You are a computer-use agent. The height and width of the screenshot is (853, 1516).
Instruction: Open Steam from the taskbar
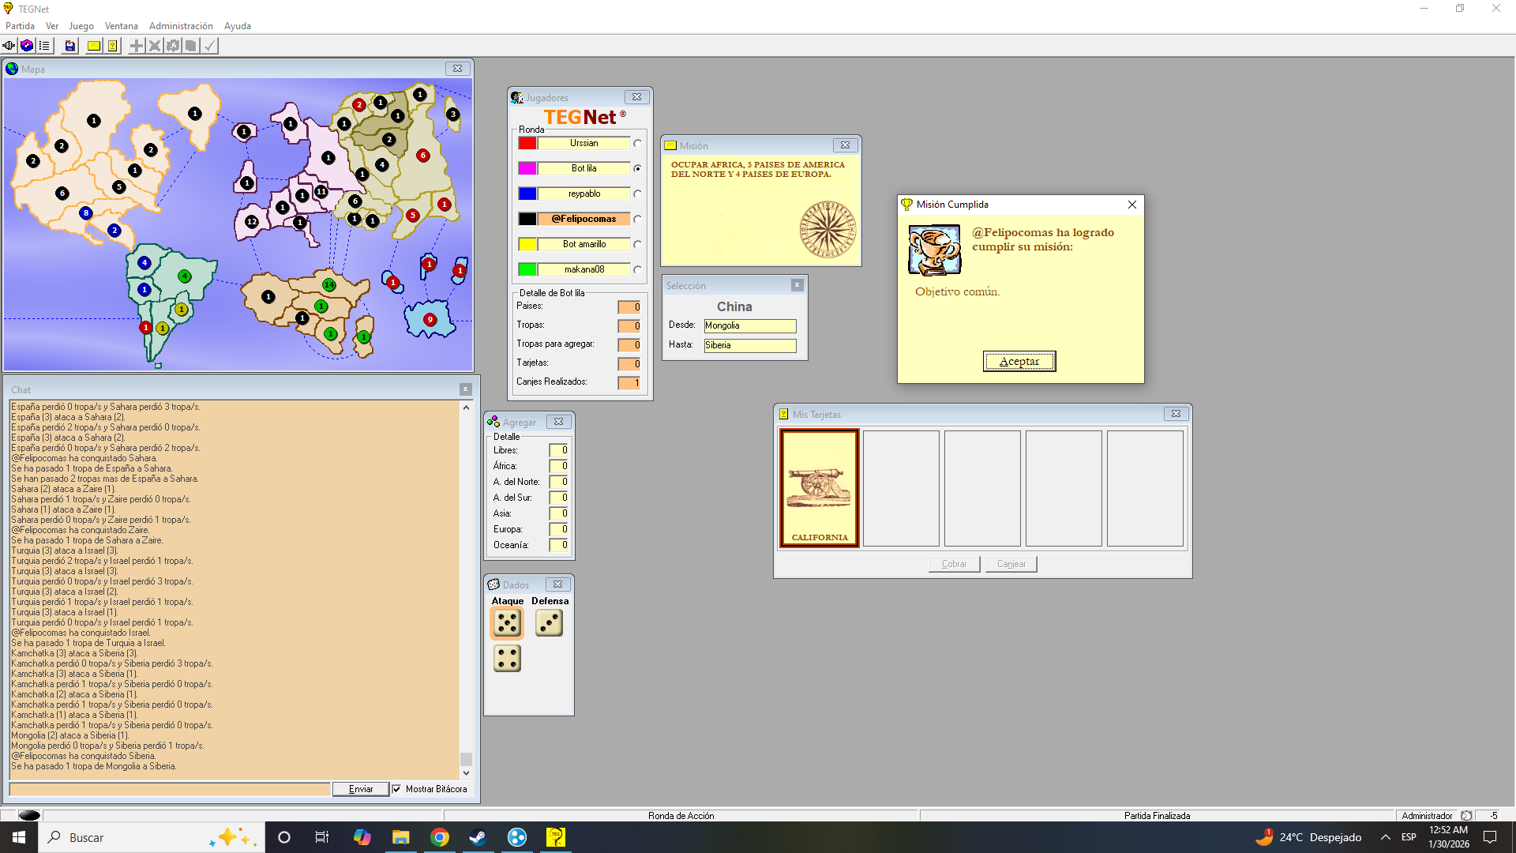[478, 837]
